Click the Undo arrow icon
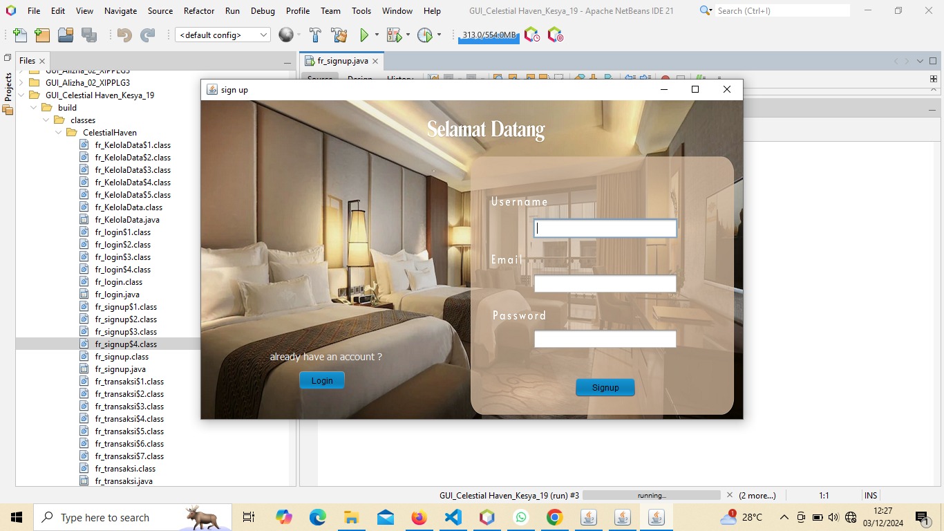This screenshot has width=944, height=531. 124,35
